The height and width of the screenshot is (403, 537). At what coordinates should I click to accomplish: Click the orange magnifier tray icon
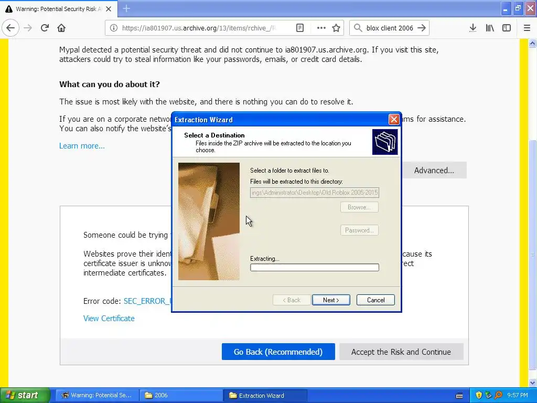point(498,395)
